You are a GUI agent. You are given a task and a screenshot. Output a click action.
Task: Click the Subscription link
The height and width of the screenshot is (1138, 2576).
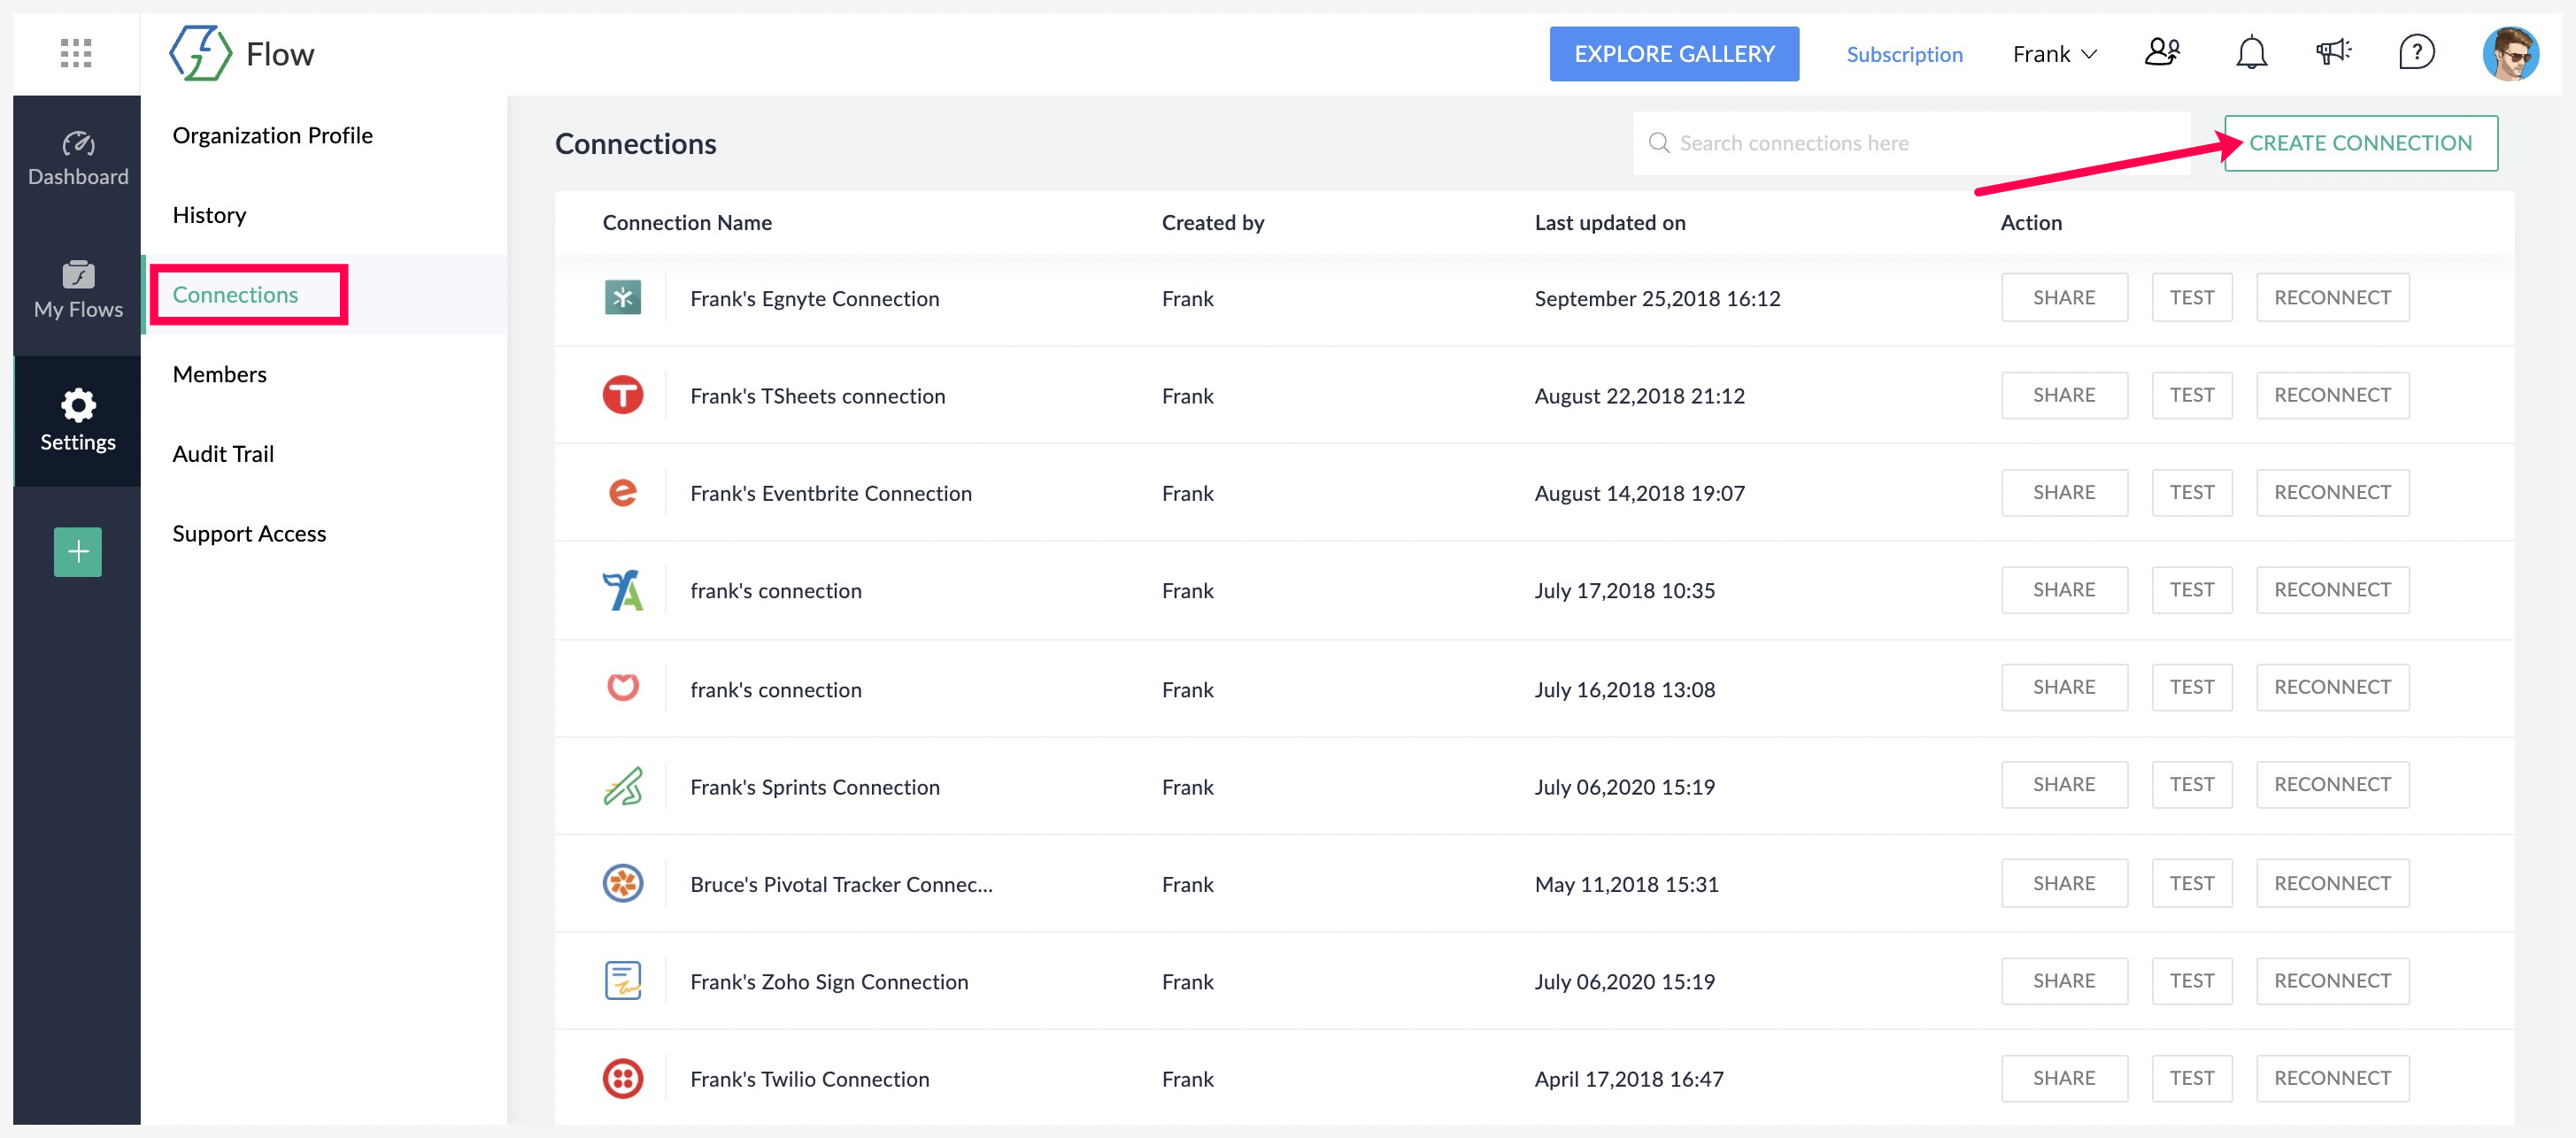(x=1904, y=54)
